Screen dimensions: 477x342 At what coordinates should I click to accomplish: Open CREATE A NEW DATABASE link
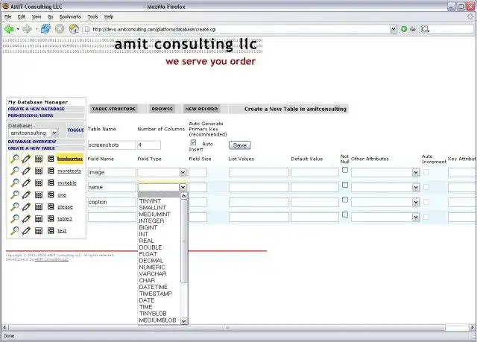37,109
